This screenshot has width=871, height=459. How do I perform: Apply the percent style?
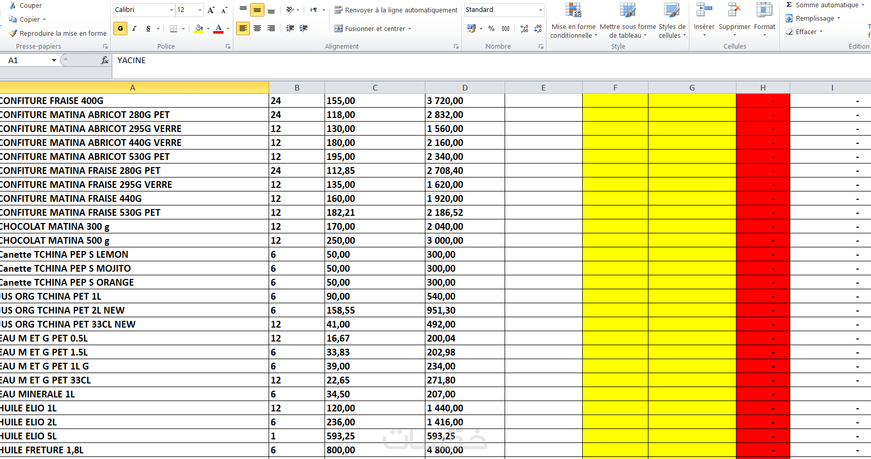pos(491,28)
